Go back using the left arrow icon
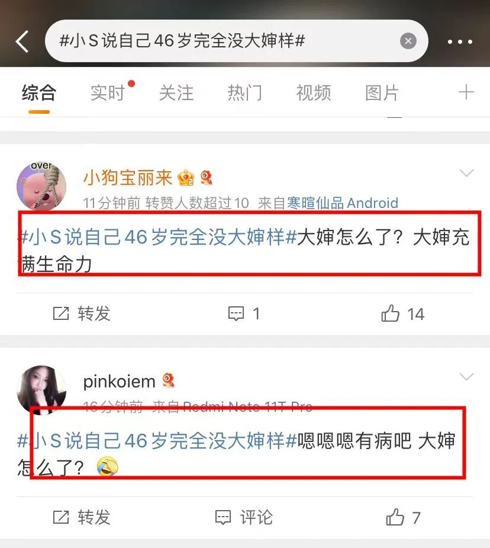Viewport: 490px width, 548px height. 22,41
